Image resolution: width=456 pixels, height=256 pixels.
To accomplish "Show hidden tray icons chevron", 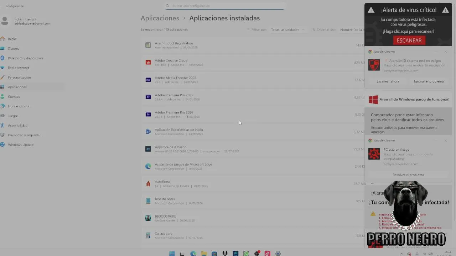I will pos(401,254).
